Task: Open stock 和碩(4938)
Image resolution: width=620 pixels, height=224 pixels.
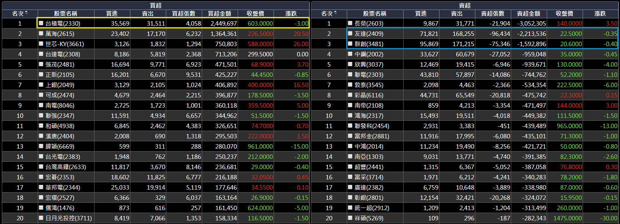Action: 60,126
